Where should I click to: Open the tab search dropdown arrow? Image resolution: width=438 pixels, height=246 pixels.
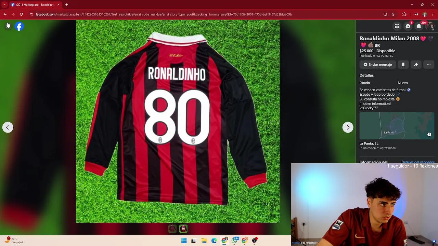point(4,5)
